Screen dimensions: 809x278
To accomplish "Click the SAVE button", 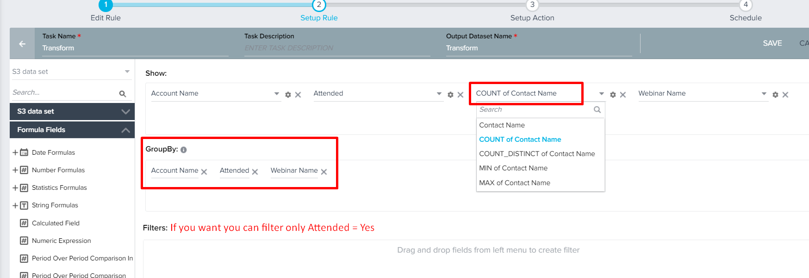I will tap(772, 43).
